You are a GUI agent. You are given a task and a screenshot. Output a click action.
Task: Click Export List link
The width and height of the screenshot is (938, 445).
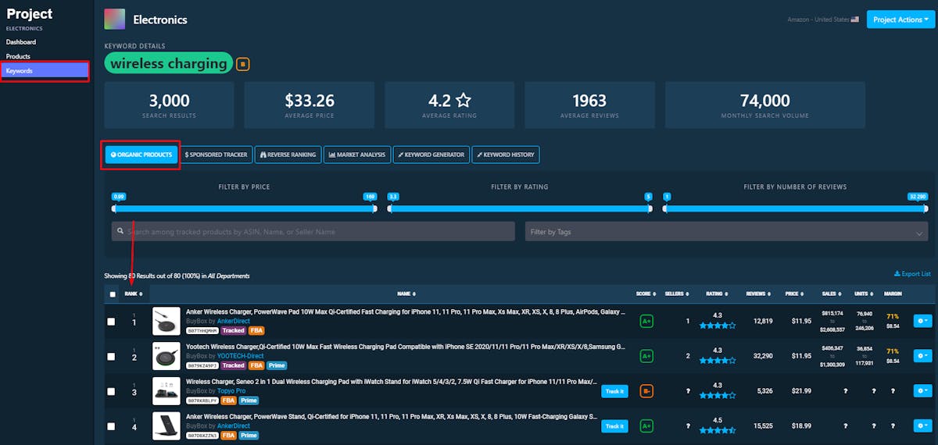912,274
